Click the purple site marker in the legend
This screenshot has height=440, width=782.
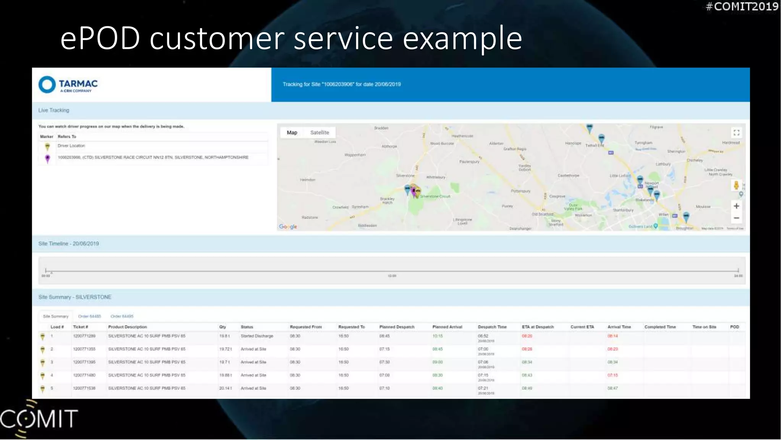47,158
